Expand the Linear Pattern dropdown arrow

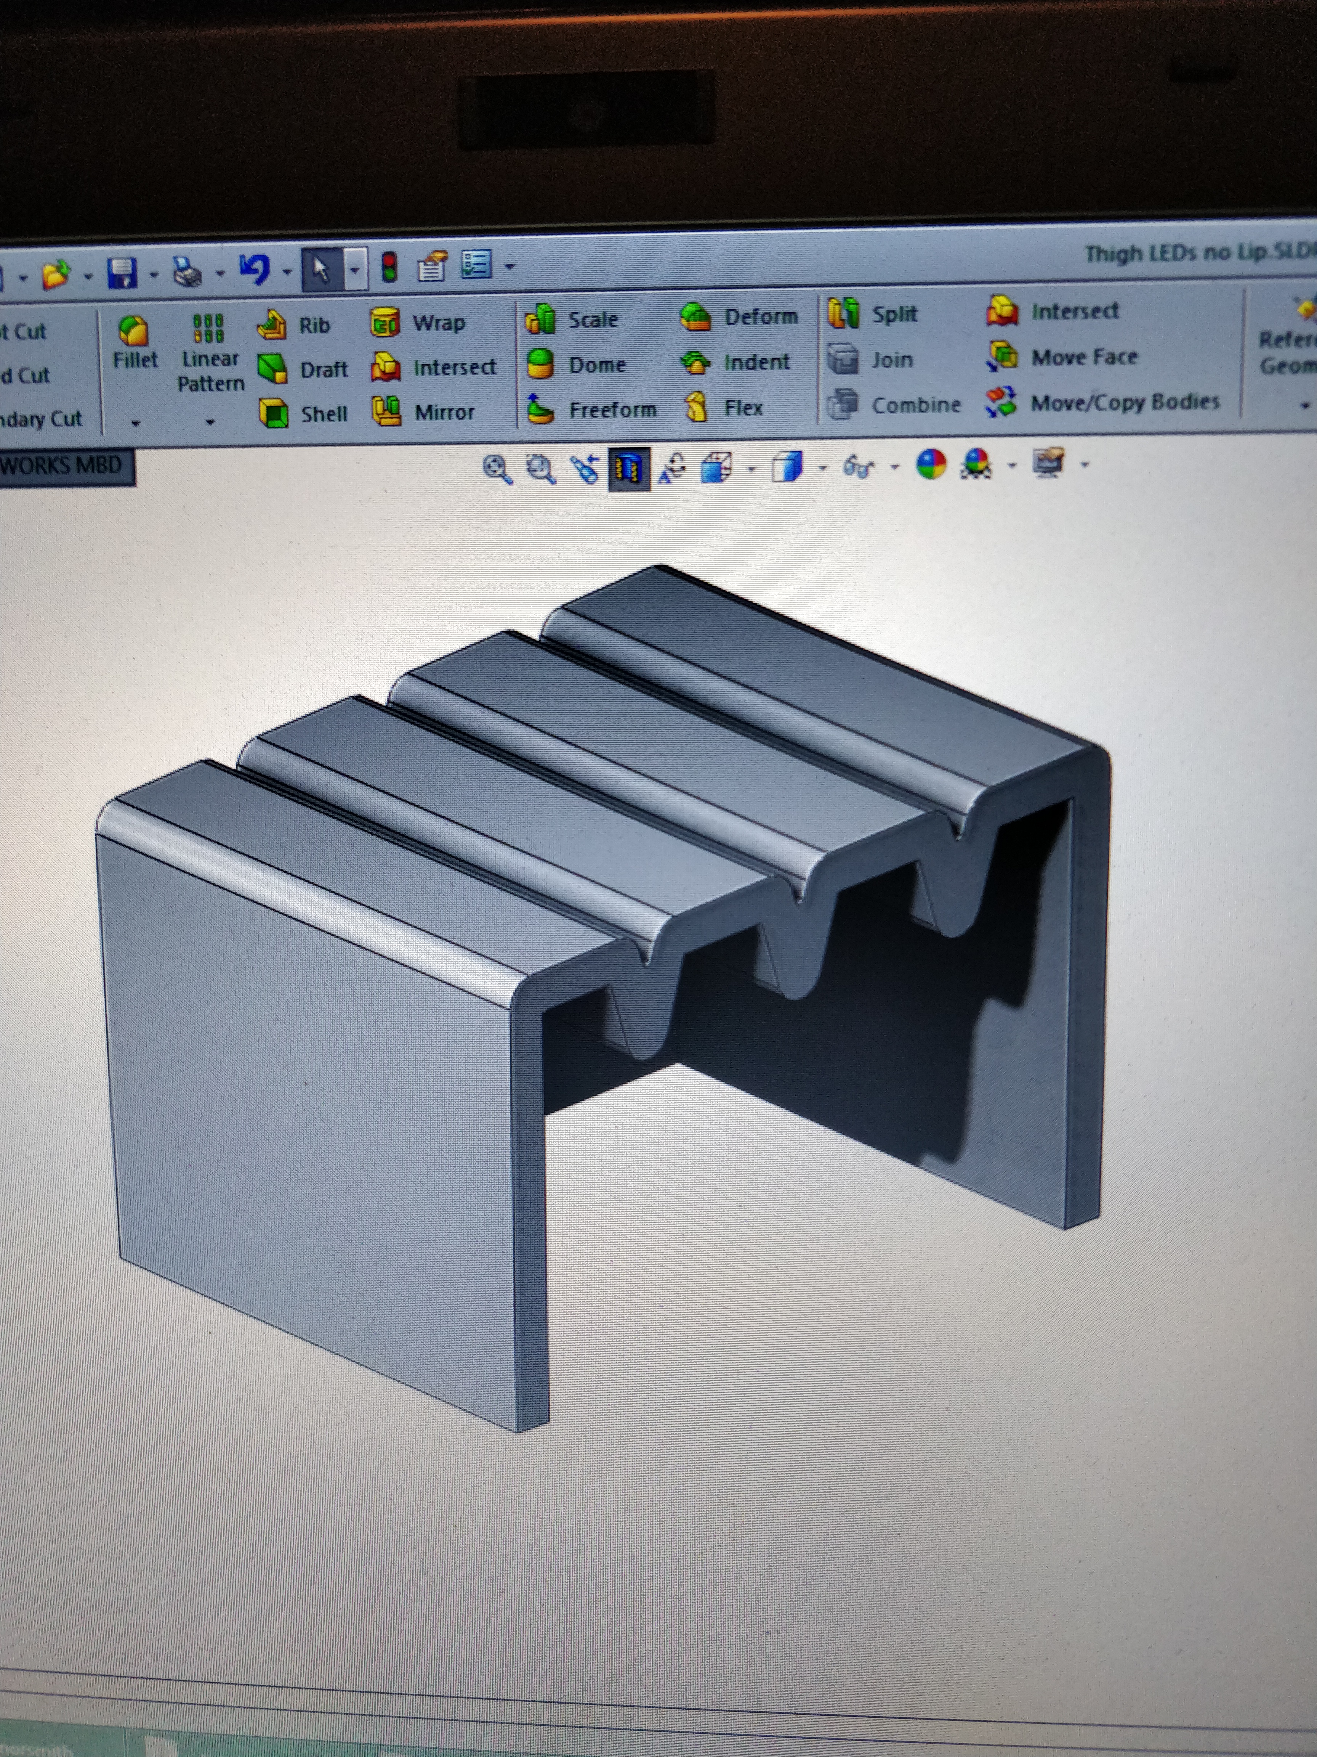210,422
